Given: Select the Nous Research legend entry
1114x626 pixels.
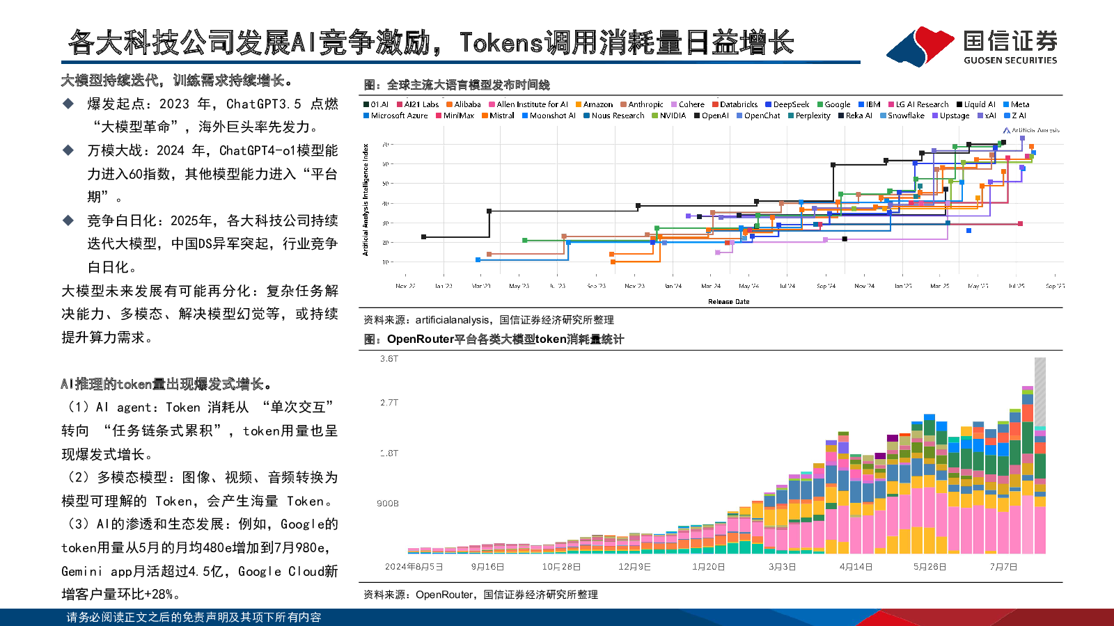Looking at the screenshot, I should (614, 115).
